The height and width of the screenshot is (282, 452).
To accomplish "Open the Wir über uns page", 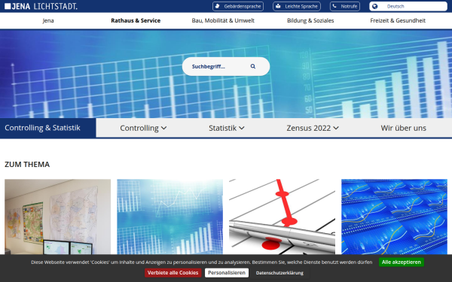I will 403,128.
